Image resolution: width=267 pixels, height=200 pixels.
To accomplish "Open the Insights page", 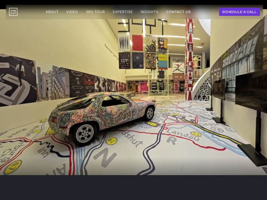I will pyautogui.click(x=149, y=12).
